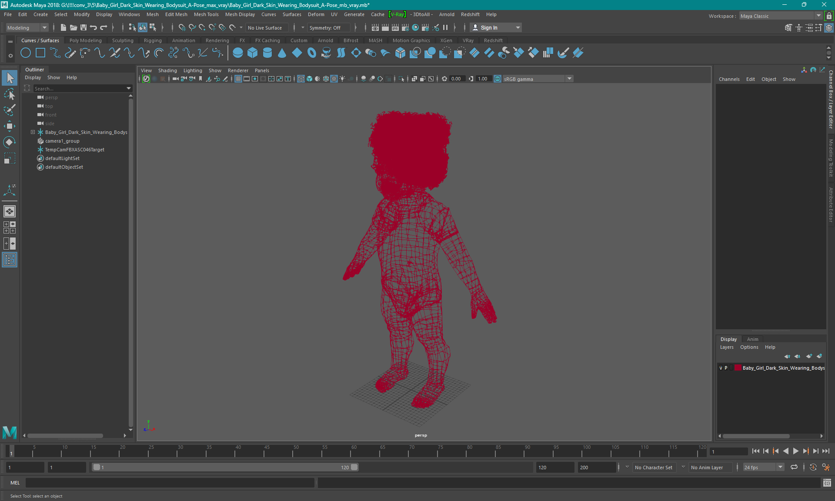The height and width of the screenshot is (501, 835).
Task: Click the layer color swatch
Action: click(x=738, y=368)
